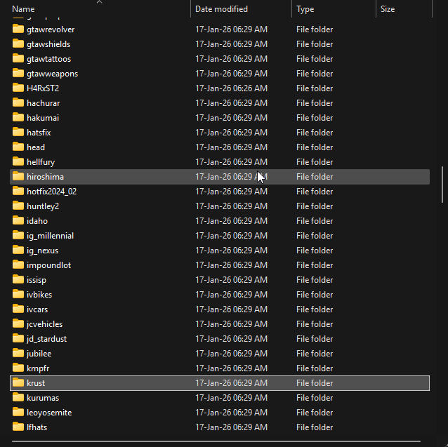Select the ivcars folder name
The height and width of the screenshot is (447, 448).
point(37,309)
